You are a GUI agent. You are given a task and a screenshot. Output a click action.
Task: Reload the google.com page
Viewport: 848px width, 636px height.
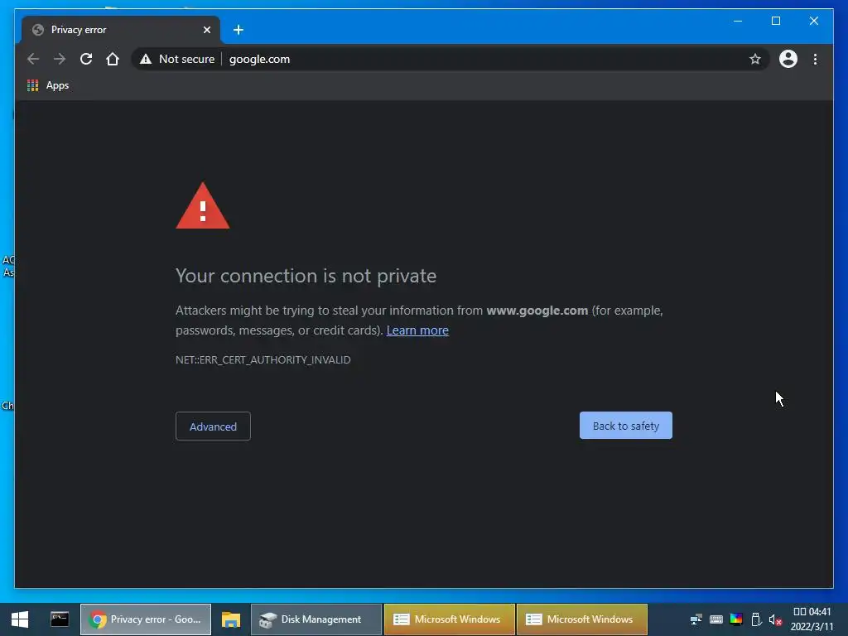[x=86, y=59]
